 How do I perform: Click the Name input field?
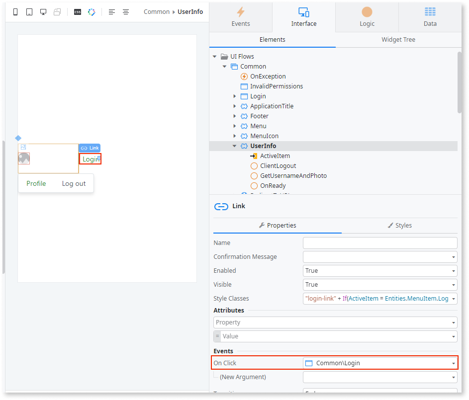coord(380,242)
